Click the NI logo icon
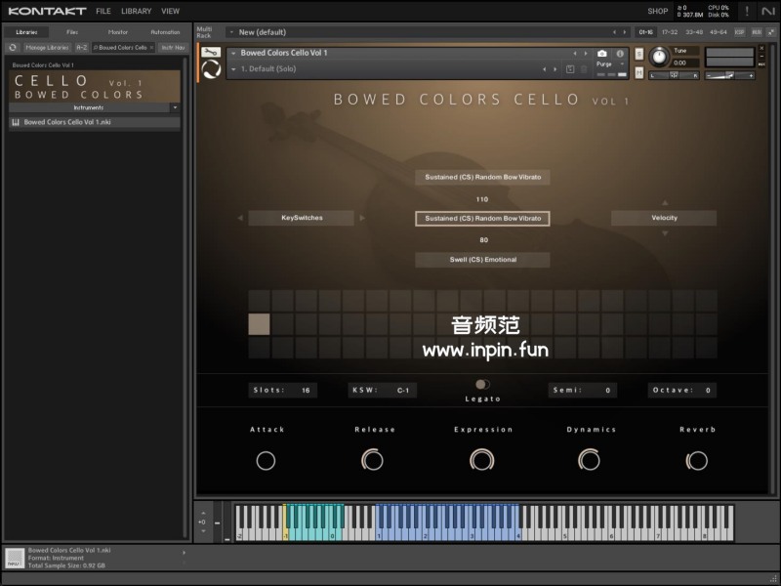 pyautogui.click(x=768, y=11)
